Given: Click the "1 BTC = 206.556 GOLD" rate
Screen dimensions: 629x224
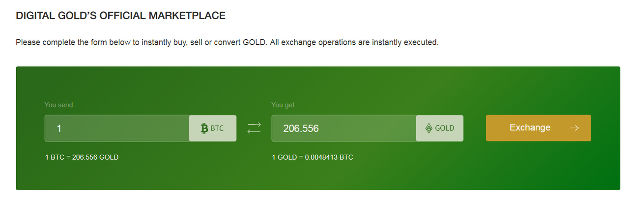Looking at the screenshot, I should click(82, 157).
